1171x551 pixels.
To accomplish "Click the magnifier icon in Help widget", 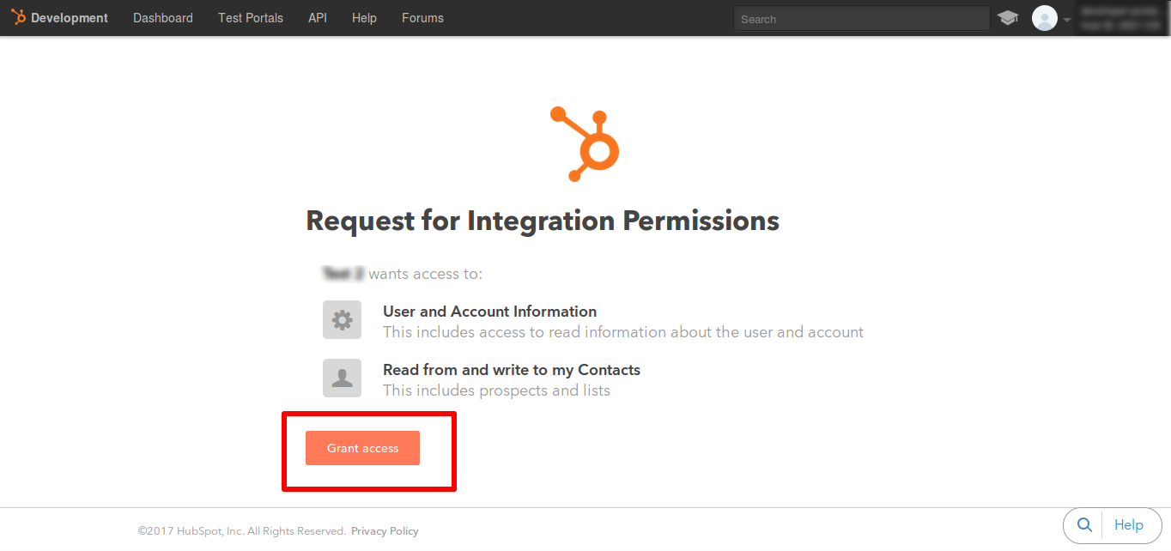I will (x=1084, y=525).
